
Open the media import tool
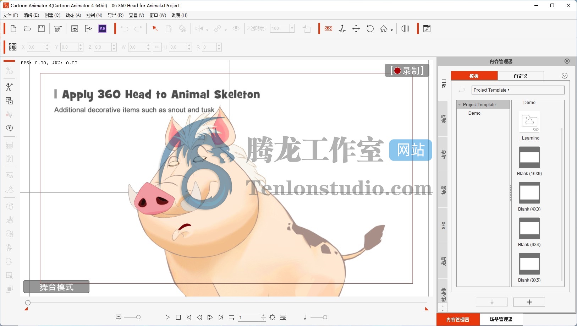pyautogui.click(x=9, y=101)
